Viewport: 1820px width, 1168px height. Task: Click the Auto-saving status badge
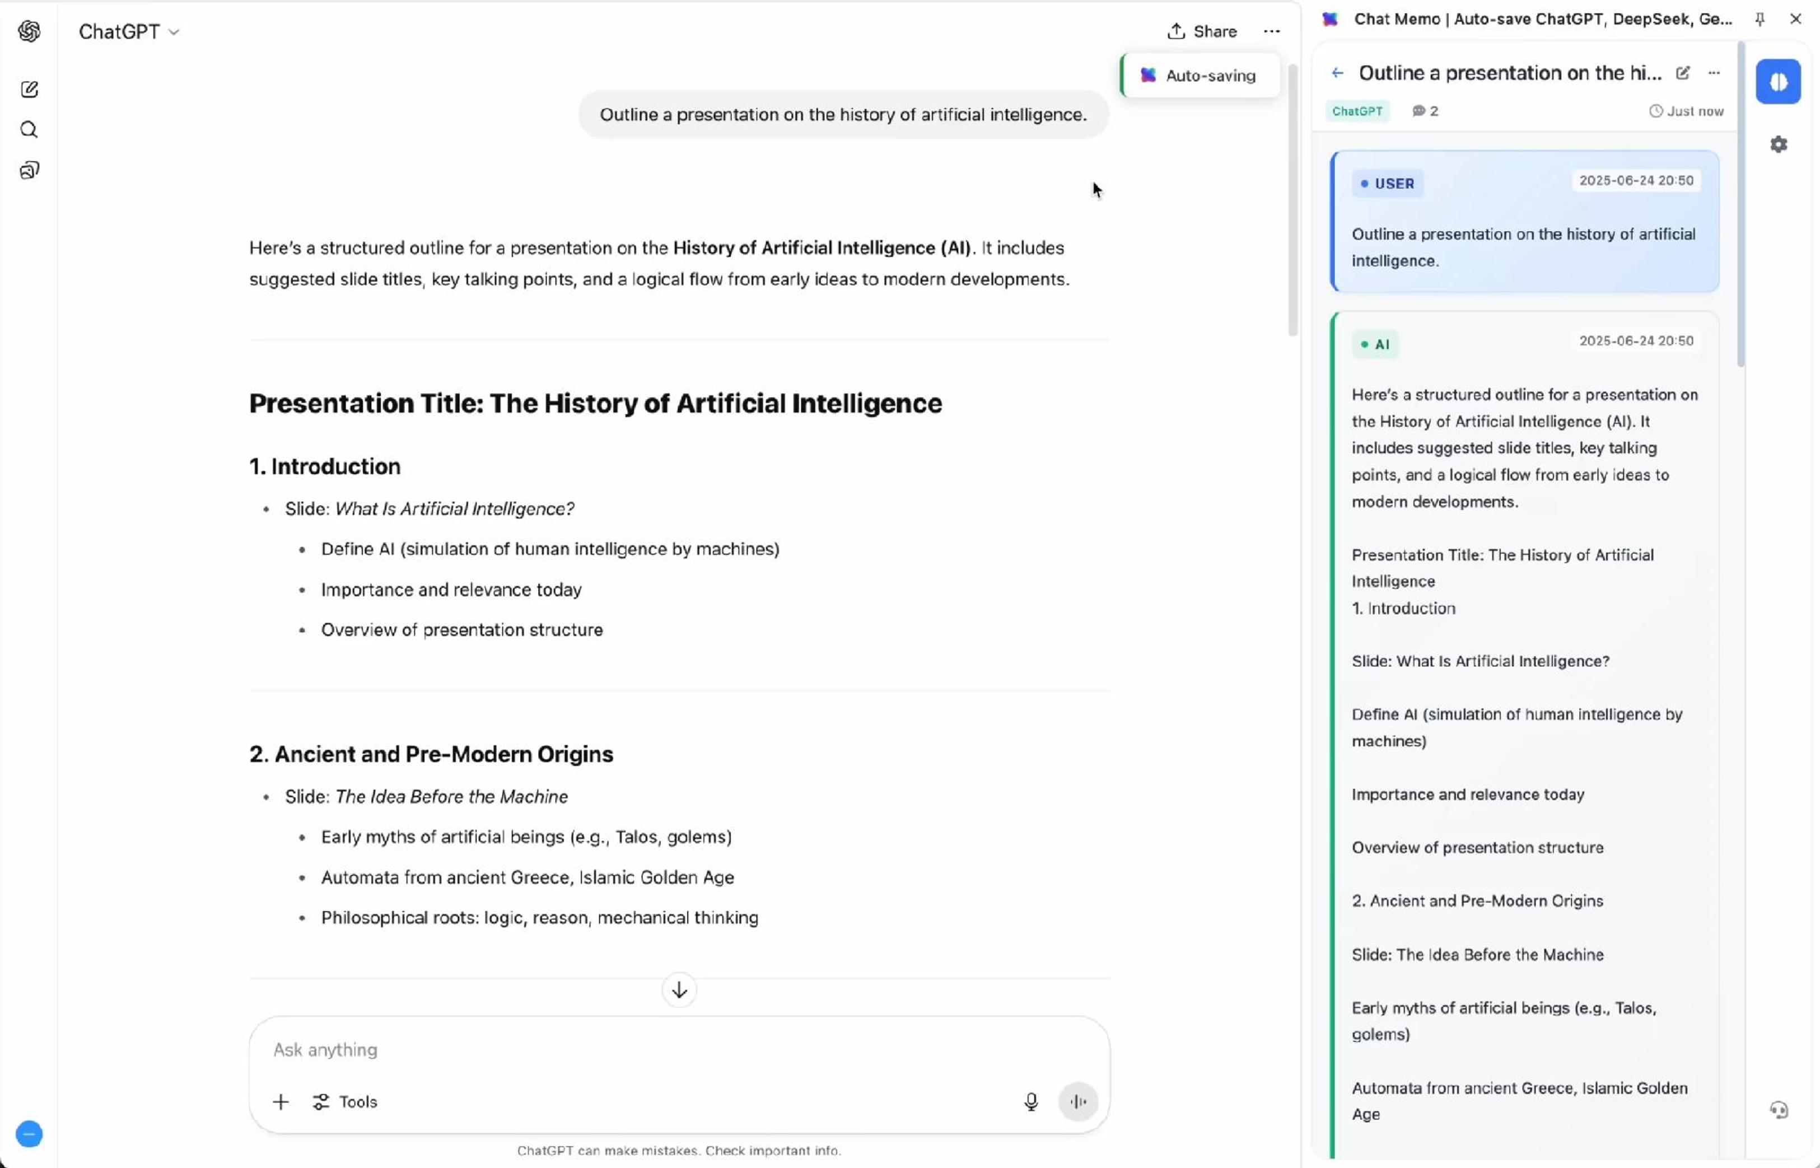[x=1201, y=75]
